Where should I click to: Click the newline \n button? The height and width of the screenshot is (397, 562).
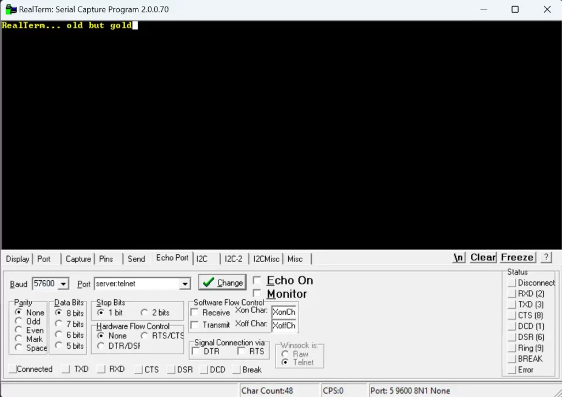coord(458,257)
